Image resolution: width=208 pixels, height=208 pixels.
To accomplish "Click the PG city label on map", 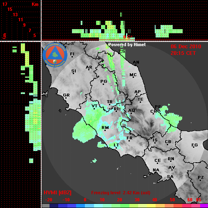I will tap(104, 81).
